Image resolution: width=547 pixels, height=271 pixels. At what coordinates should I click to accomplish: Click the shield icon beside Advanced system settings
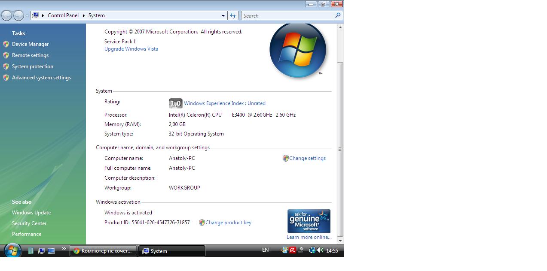[x=6, y=78]
